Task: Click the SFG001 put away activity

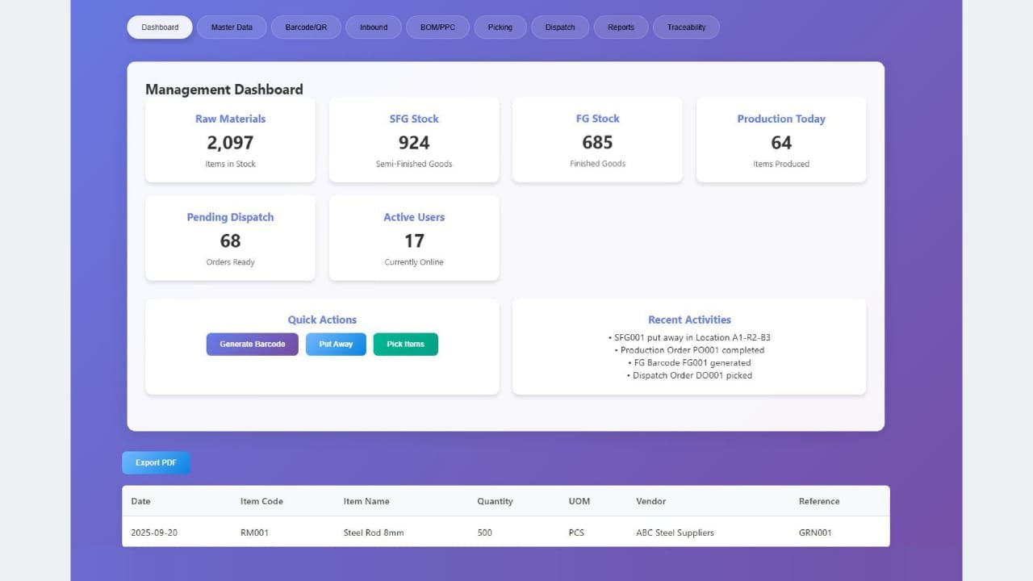Action: [689, 337]
